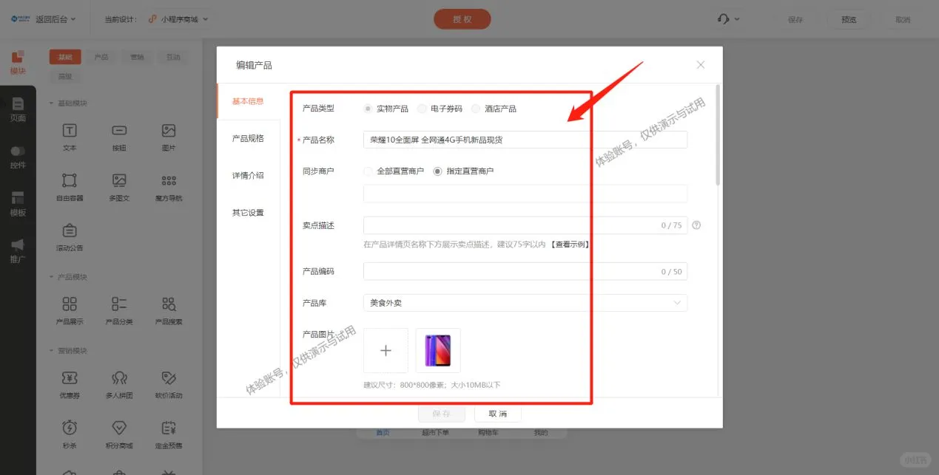Select the 电子券码 product type
The width and height of the screenshot is (939, 475).
pos(423,108)
